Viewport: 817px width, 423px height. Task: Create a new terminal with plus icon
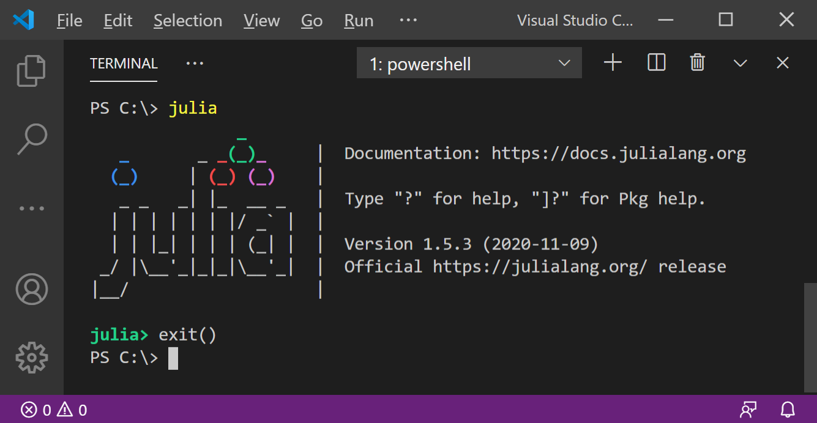(x=613, y=62)
